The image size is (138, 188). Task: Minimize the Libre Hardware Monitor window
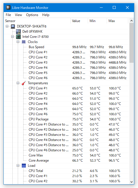point(101,7)
